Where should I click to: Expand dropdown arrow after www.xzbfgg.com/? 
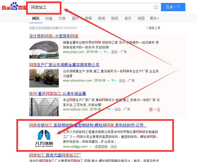[90, 147]
